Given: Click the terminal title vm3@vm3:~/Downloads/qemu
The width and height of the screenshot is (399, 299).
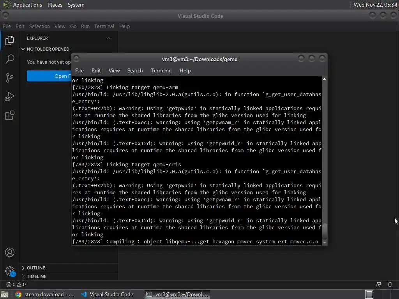Looking at the screenshot, I should [200, 59].
